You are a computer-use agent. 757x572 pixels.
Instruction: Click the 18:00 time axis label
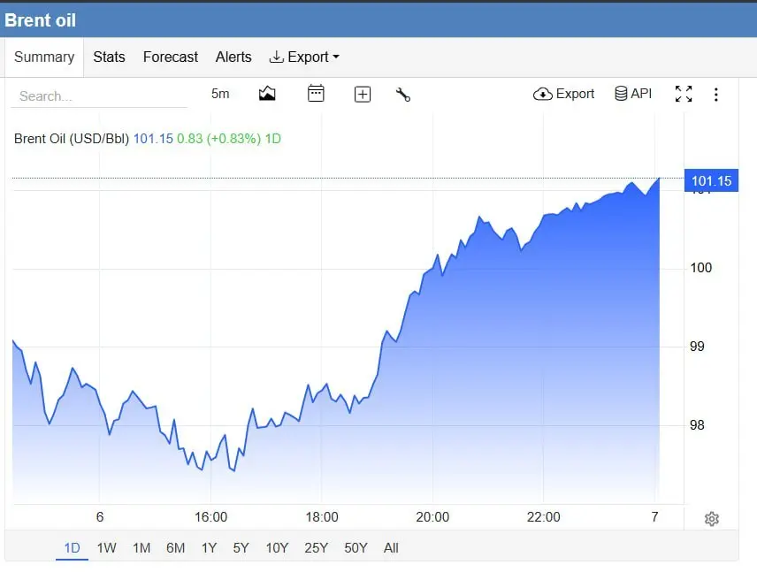click(322, 517)
